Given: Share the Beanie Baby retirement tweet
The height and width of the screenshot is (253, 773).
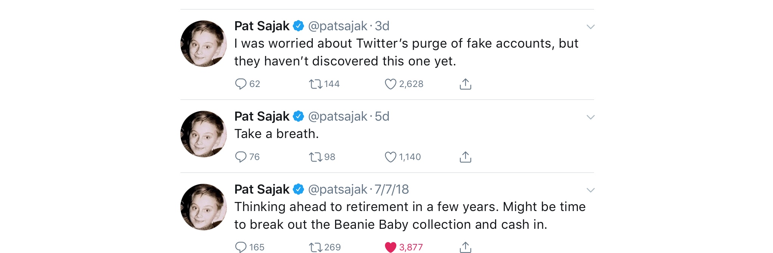Looking at the screenshot, I should 465,247.
